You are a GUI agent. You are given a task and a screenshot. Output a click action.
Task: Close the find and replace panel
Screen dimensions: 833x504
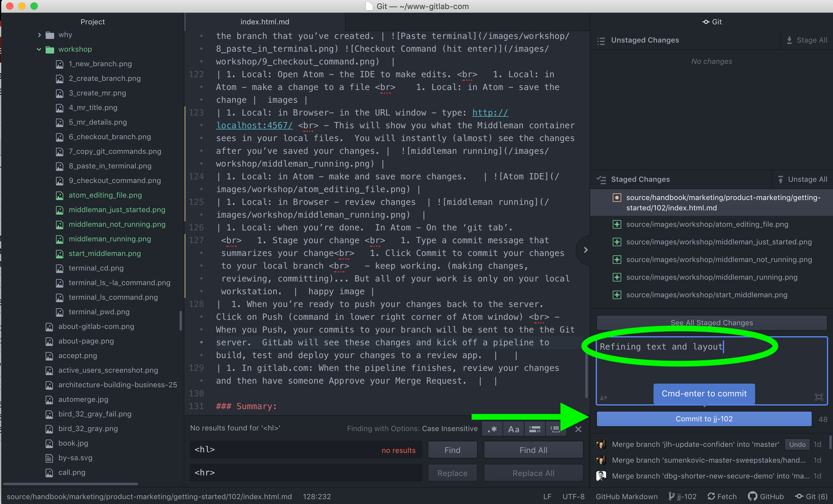coord(578,429)
